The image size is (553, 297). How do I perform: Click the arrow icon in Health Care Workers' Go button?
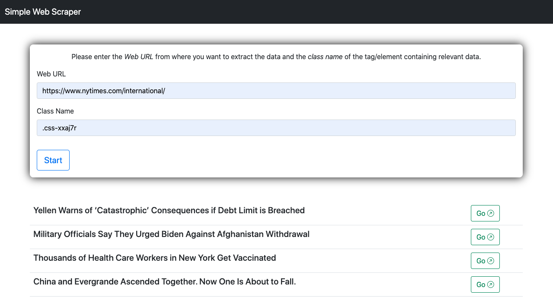pyautogui.click(x=491, y=261)
